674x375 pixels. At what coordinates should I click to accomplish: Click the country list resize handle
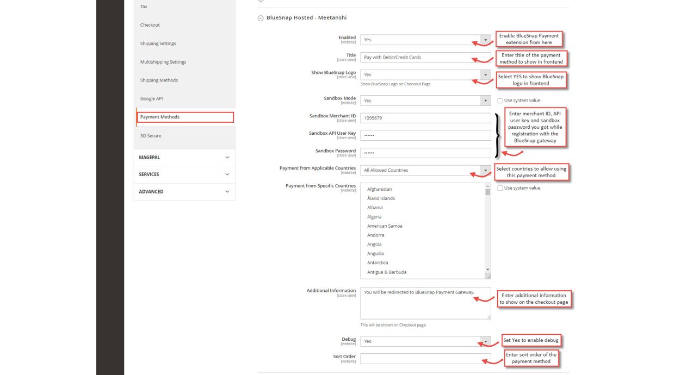(488, 276)
